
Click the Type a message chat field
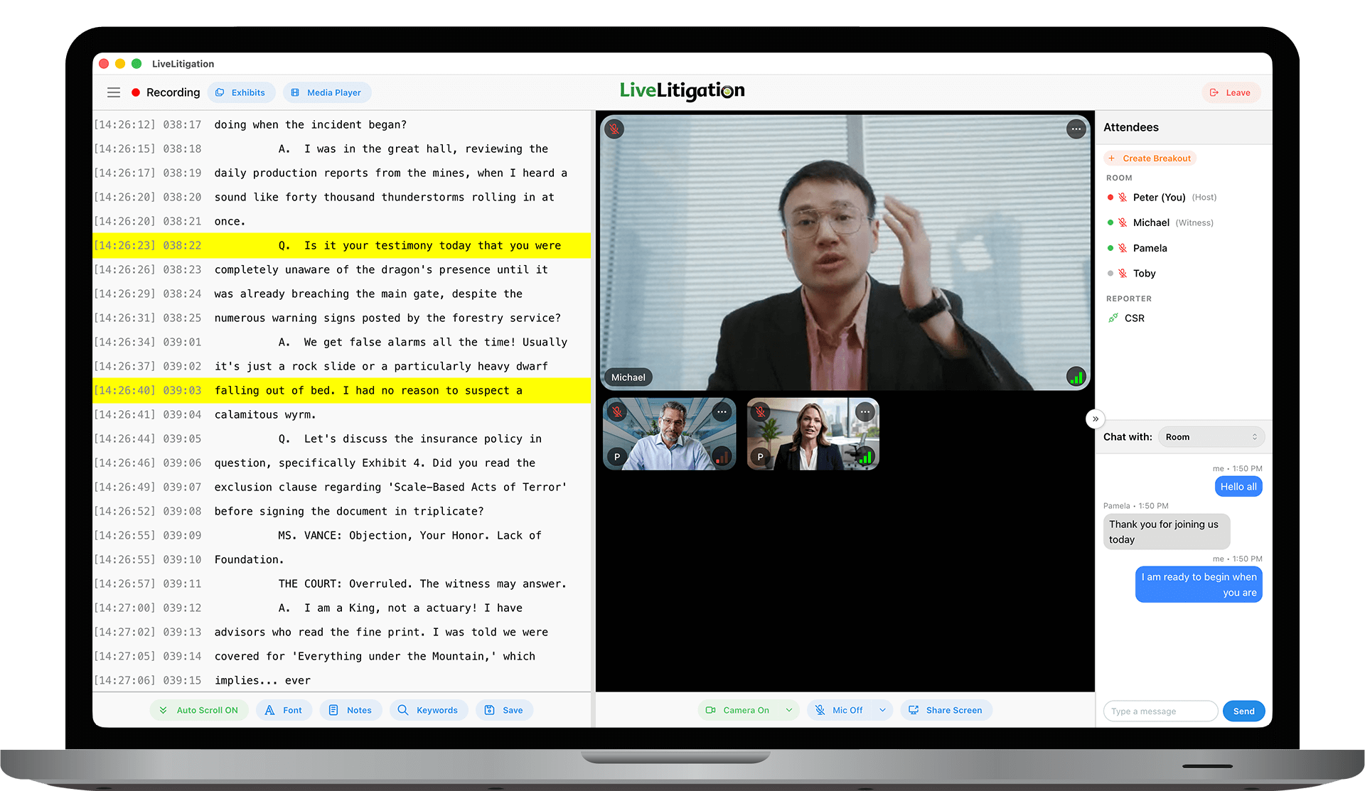pyautogui.click(x=1160, y=711)
